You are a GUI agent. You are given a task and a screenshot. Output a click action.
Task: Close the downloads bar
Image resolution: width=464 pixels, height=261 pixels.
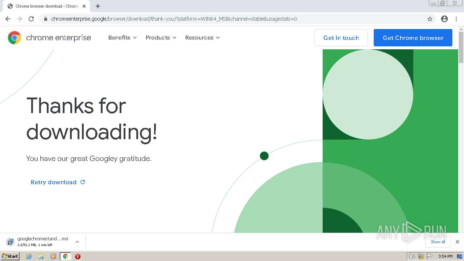pos(457,242)
